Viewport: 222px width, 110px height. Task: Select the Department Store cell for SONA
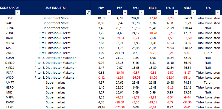56,28
